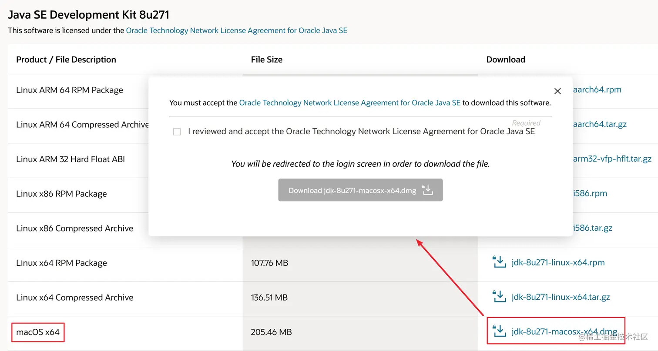Click the download icon beside jdk-8u271-linux-x64.rpm
Viewport: 658px width, 351px height.
[499, 262]
